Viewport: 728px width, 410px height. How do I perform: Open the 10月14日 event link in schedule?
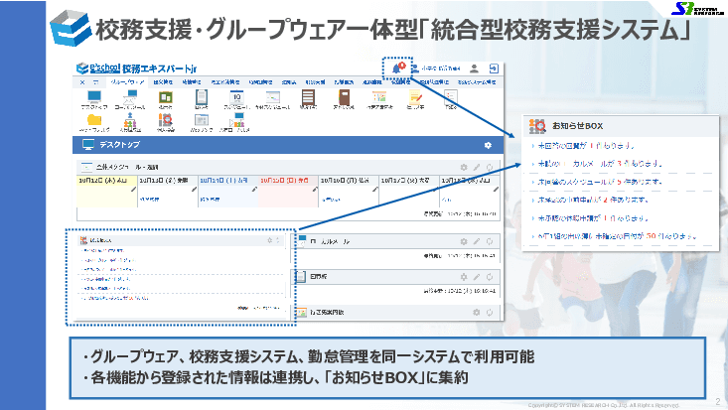click(x=210, y=200)
